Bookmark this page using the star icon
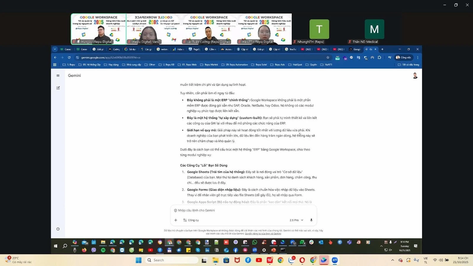The image size is (473, 266). [x=328, y=57]
